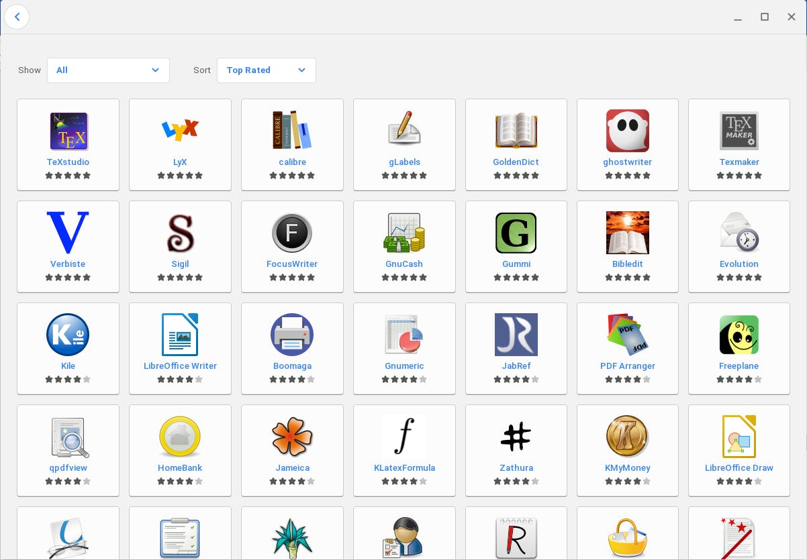Image resolution: width=807 pixels, height=560 pixels.
Task: Open the Freeplane butterfly icon
Action: click(x=739, y=335)
